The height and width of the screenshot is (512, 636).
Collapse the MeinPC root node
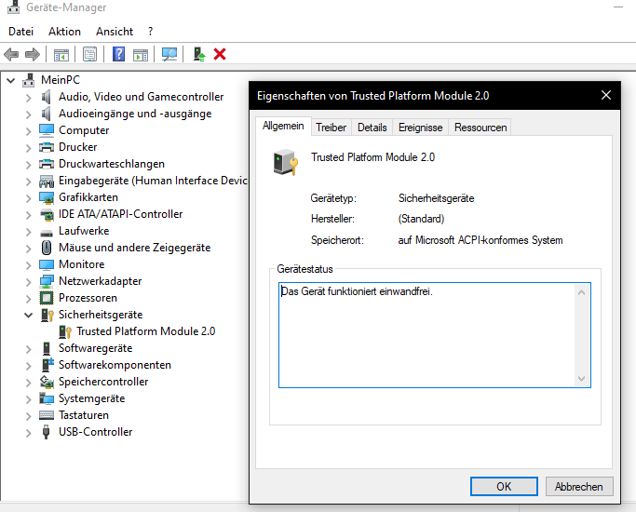[x=11, y=80]
